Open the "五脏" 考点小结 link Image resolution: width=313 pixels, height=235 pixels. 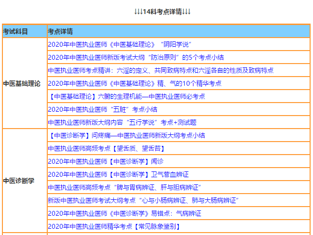[x=103, y=109]
